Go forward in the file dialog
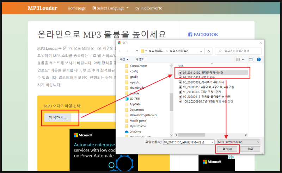Viewport: 282px width, 173px height. [x=127, y=51]
